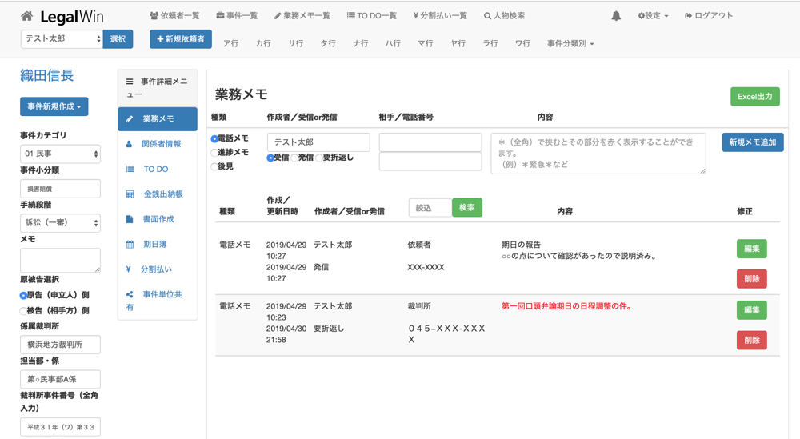The height and width of the screenshot is (439, 800).
Task: Open TO DO一覧 in top navigation
Action: [x=372, y=16]
